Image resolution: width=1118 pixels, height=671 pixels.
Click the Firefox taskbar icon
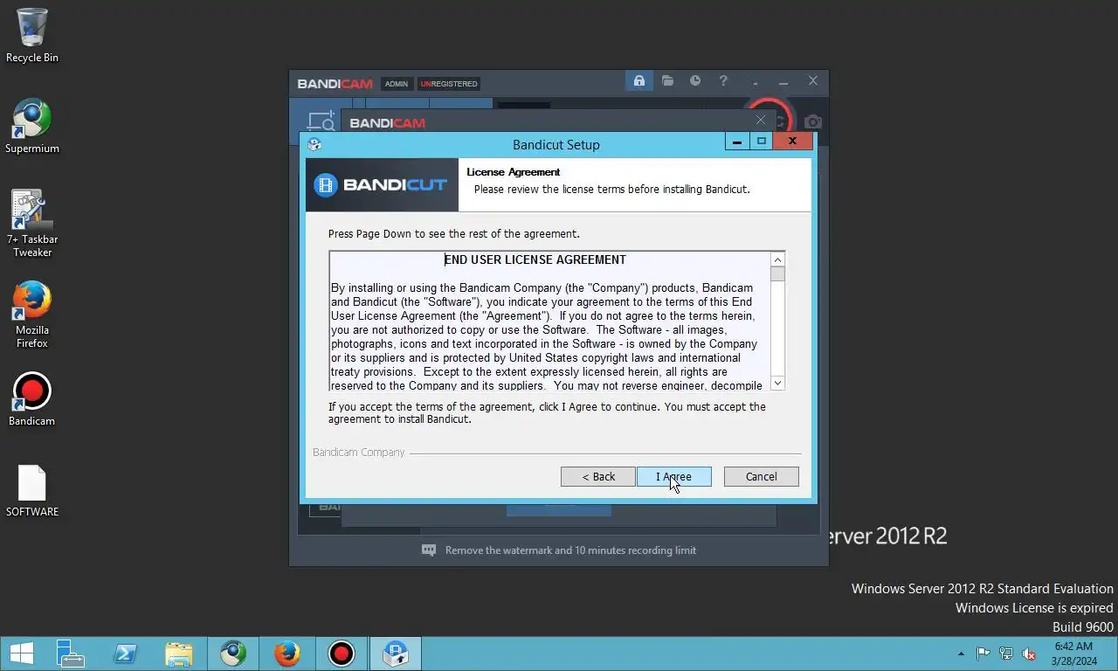pyautogui.click(x=287, y=654)
